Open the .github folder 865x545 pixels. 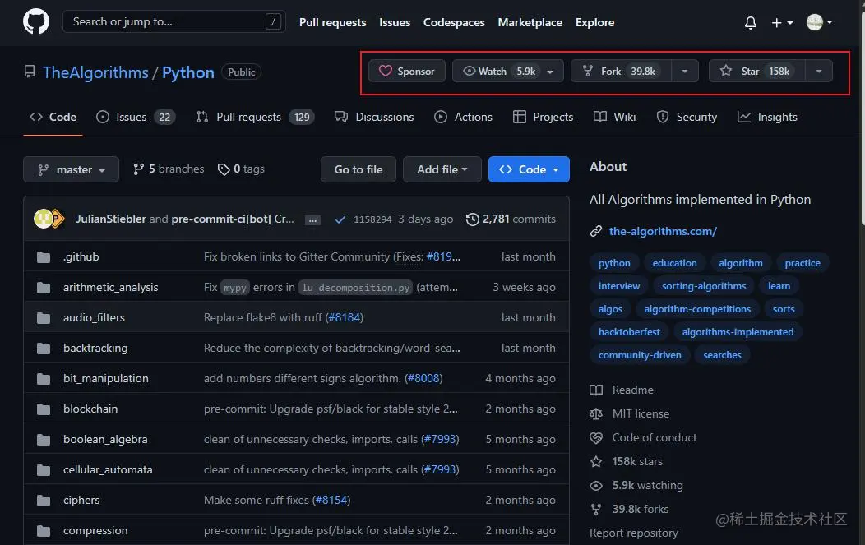coord(81,257)
